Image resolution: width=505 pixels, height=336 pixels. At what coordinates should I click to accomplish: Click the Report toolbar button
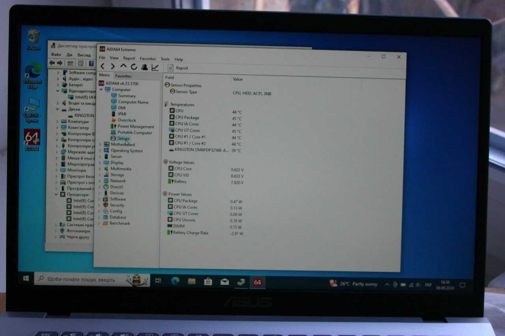tap(178, 68)
